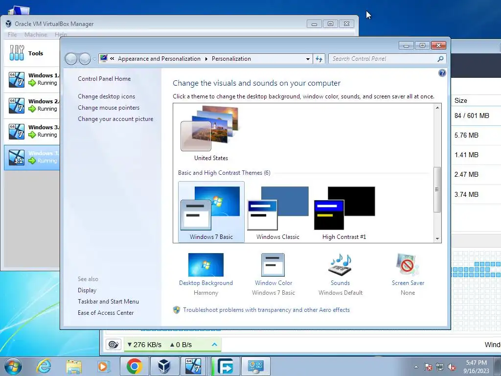Click Personalization breadcrumb segment
Image resolution: width=501 pixels, height=376 pixels.
[231, 59]
